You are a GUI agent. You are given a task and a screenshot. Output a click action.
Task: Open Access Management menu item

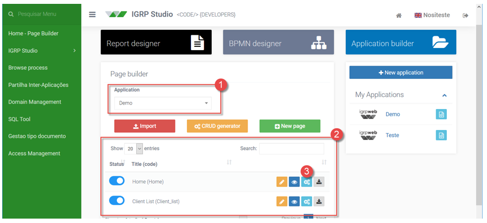[34, 153]
